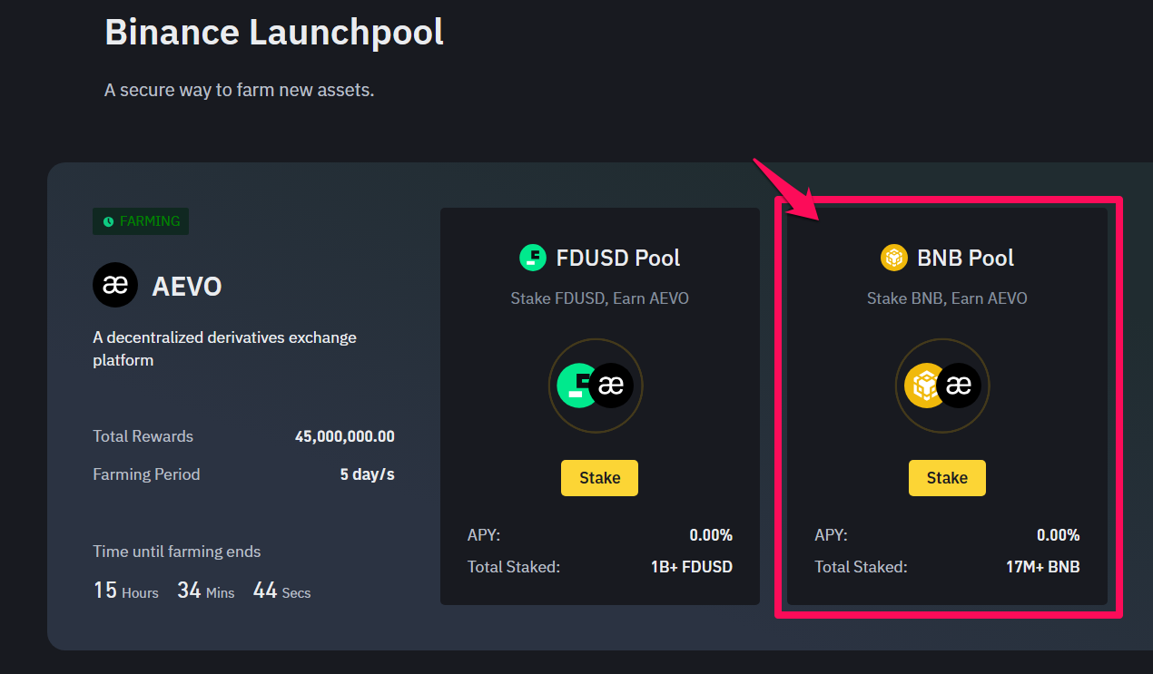The width and height of the screenshot is (1153, 674).
Task: Click the 34 Mins countdown value
Action: [x=206, y=591]
